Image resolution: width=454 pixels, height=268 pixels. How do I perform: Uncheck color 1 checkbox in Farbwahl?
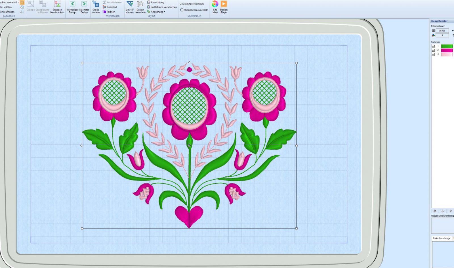coord(433,46)
